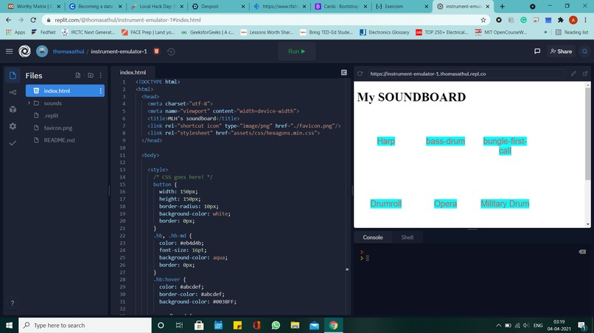Show hidden system tray icons

point(498,325)
